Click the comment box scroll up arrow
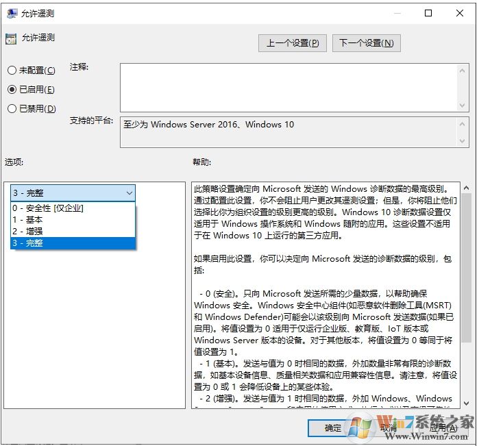This screenshot has height=446, width=479. (462, 71)
